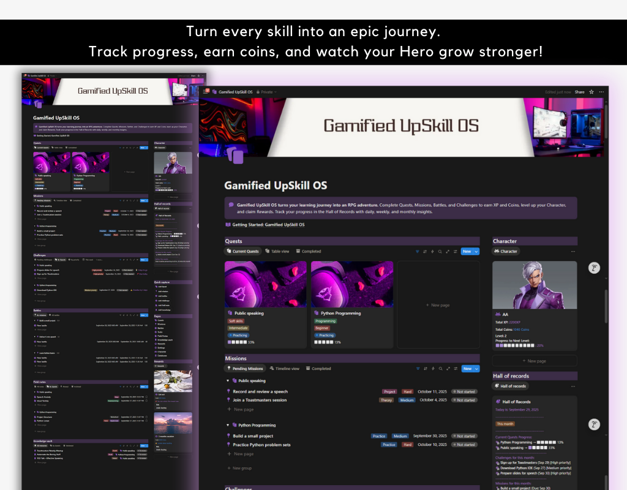Image resolution: width=627 pixels, height=490 pixels.
Task: Open the Python Programming quest card image
Action: 352,284
